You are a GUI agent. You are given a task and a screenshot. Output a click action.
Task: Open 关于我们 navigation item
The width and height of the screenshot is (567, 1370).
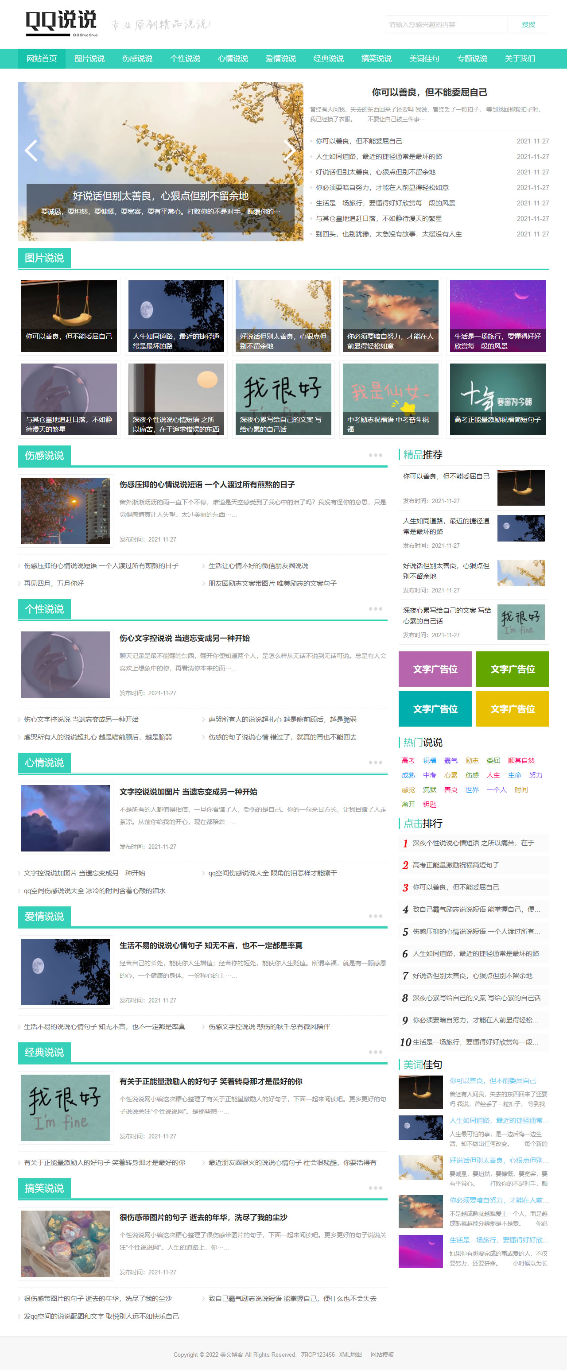click(520, 58)
